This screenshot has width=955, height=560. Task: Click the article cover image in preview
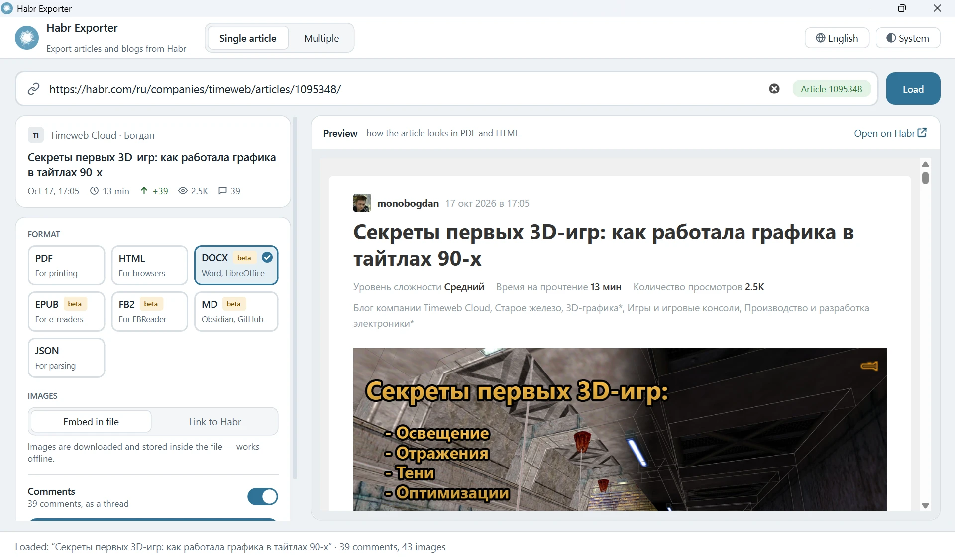click(x=620, y=429)
